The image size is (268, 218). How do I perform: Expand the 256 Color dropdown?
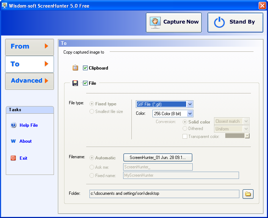190,114
